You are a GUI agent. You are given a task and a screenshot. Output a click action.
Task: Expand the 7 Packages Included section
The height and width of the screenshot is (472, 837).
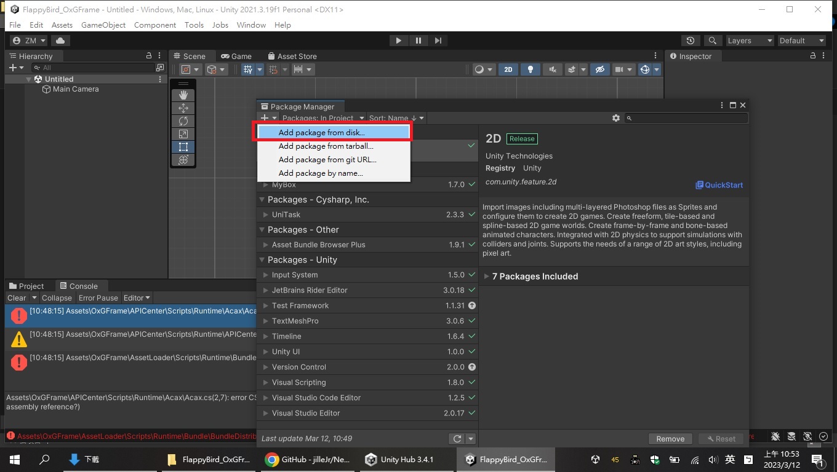pos(486,277)
